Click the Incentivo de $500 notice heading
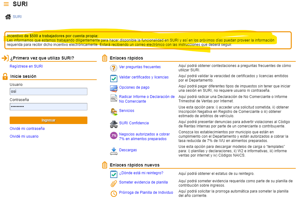The height and width of the screenshot is (204, 297). [x=53, y=36]
